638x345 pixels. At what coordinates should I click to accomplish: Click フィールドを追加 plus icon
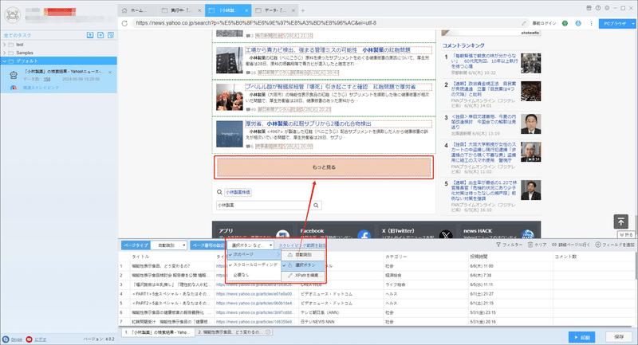pos(598,245)
